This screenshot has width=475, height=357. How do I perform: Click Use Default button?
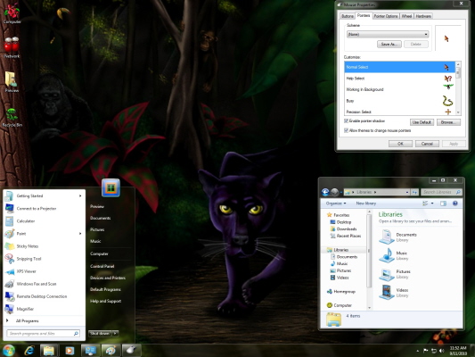point(422,122)
